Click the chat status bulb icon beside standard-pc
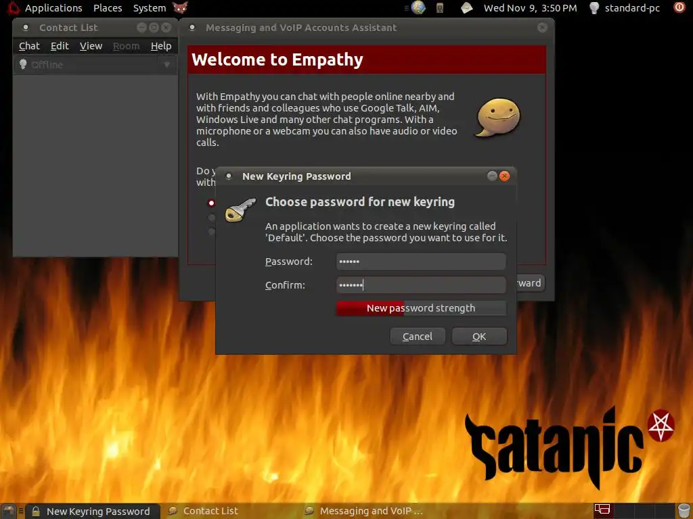693x519 pixels. click(594, 7)
